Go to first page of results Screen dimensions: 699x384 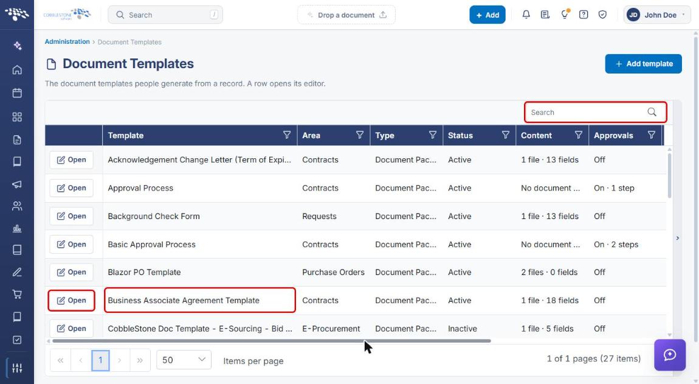pos(61,360)
